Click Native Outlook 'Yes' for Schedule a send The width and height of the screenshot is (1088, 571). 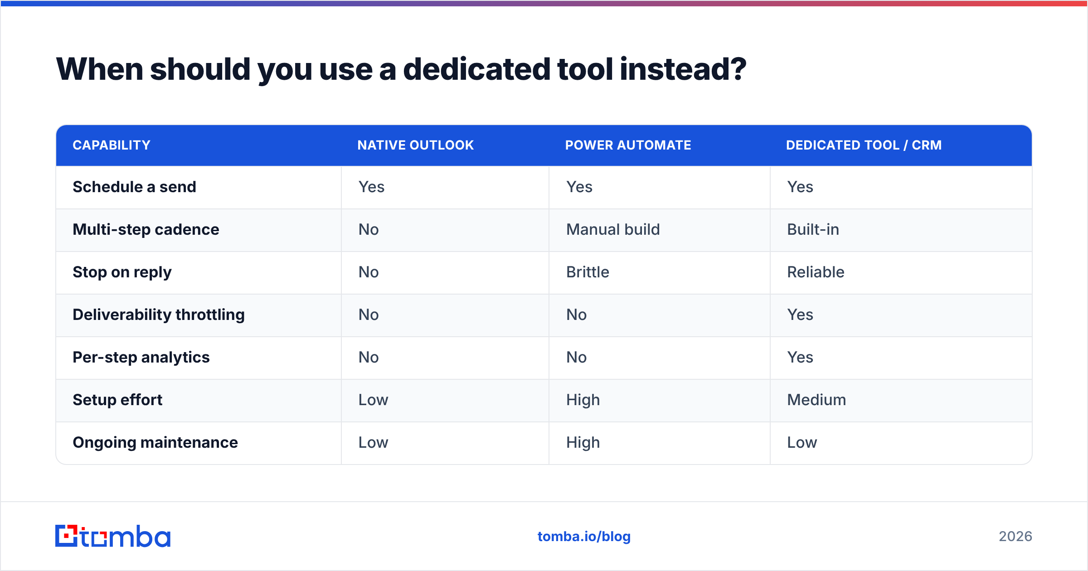pyautogui.click(x=371, y=187)
